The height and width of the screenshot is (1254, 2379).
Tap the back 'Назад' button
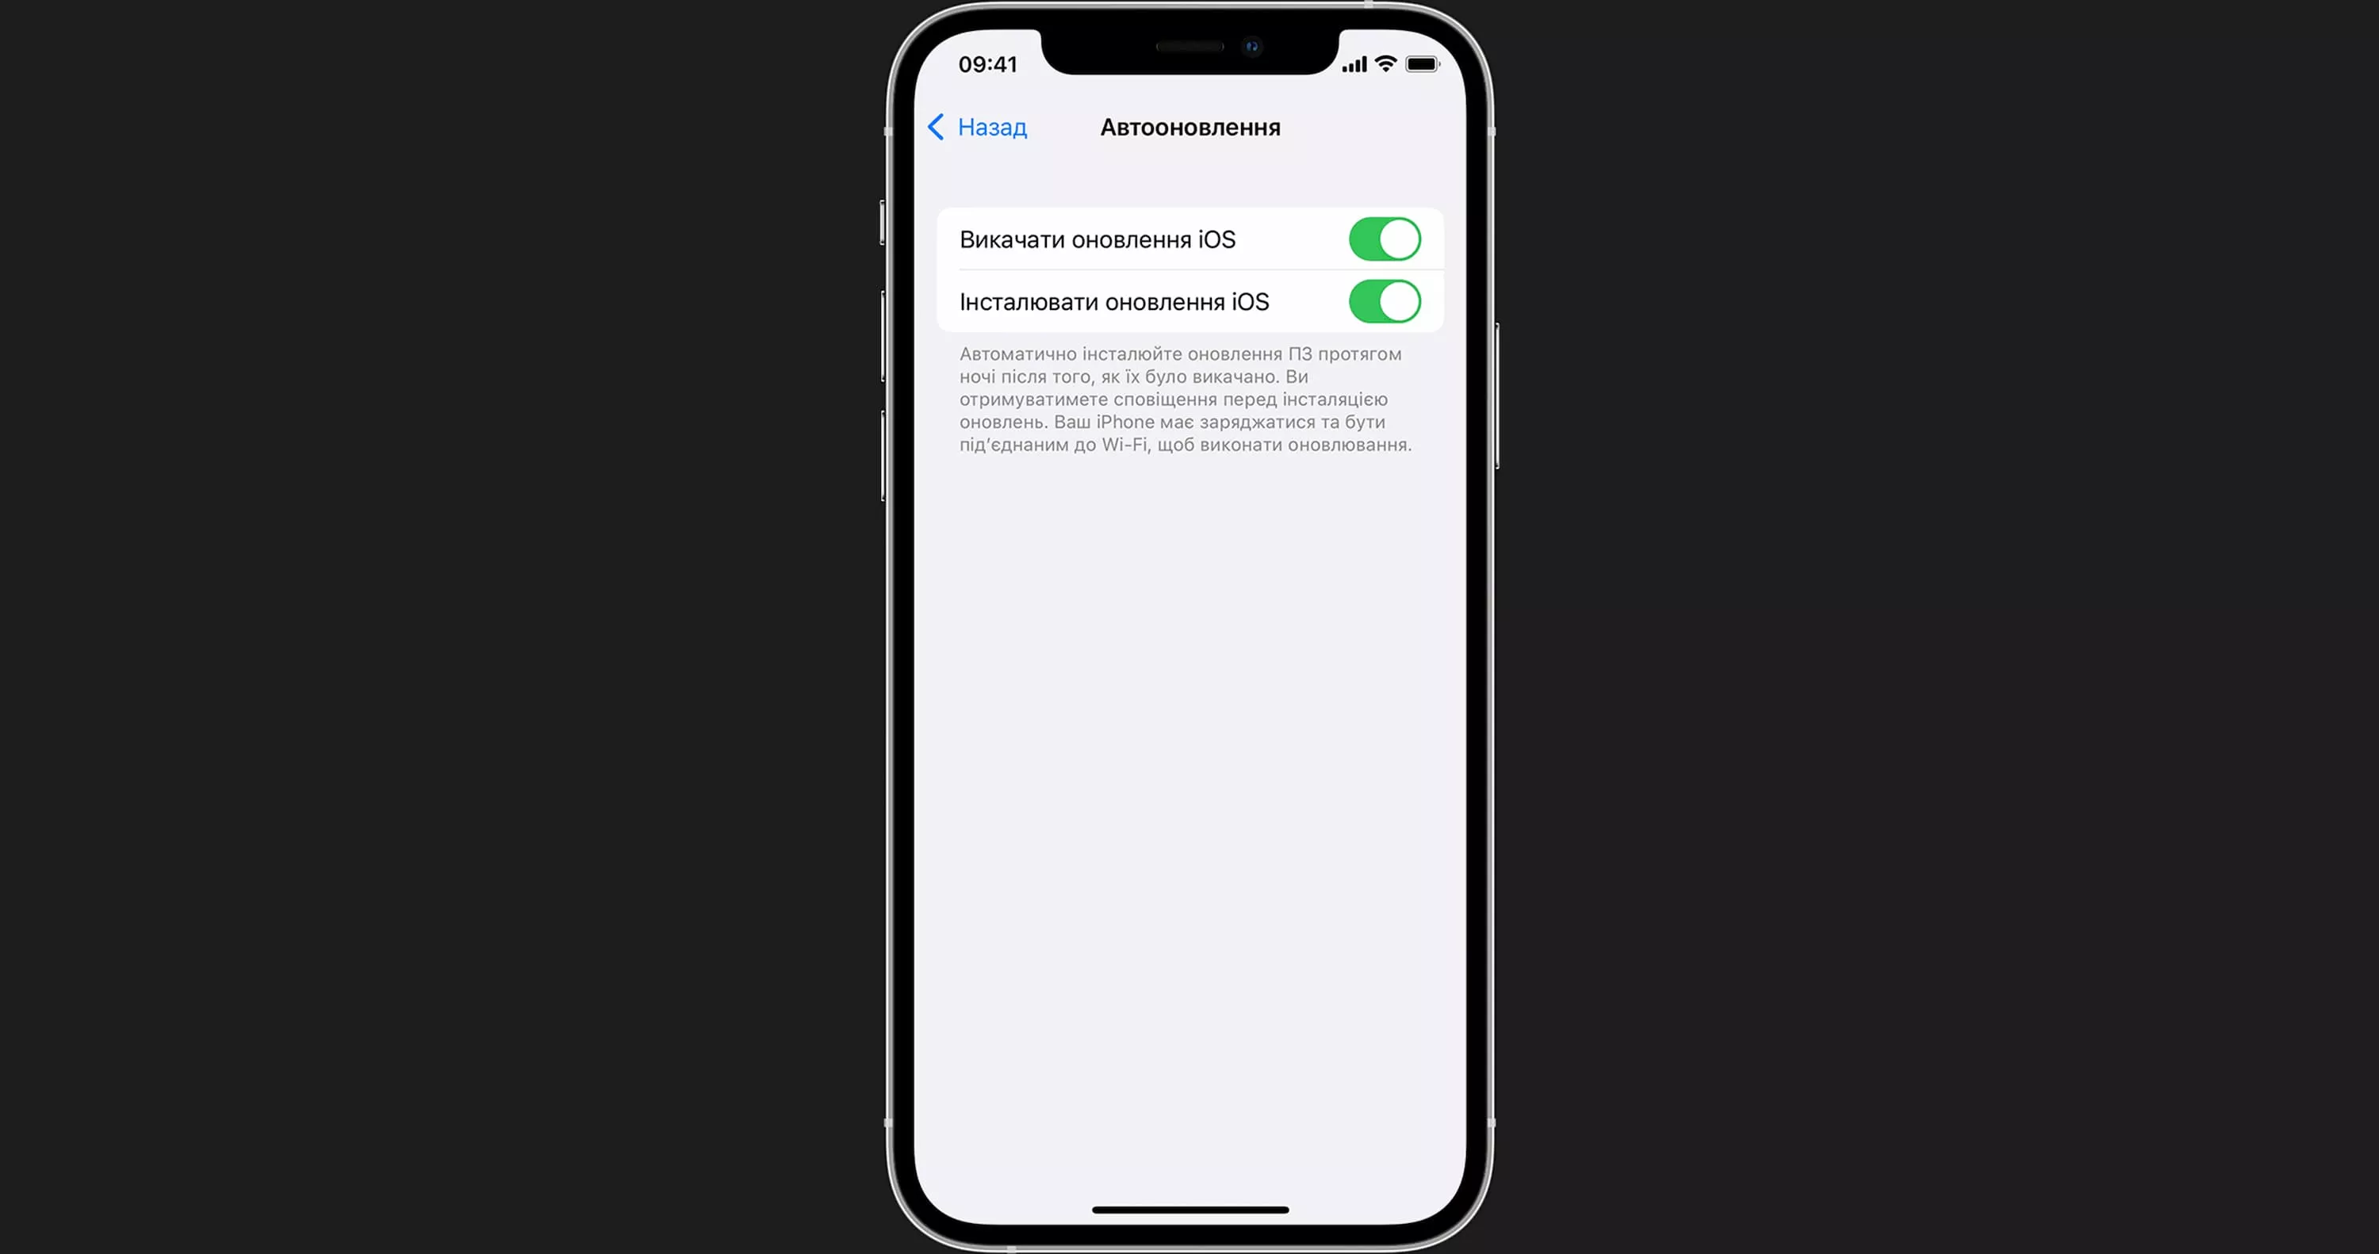(980, 128)
